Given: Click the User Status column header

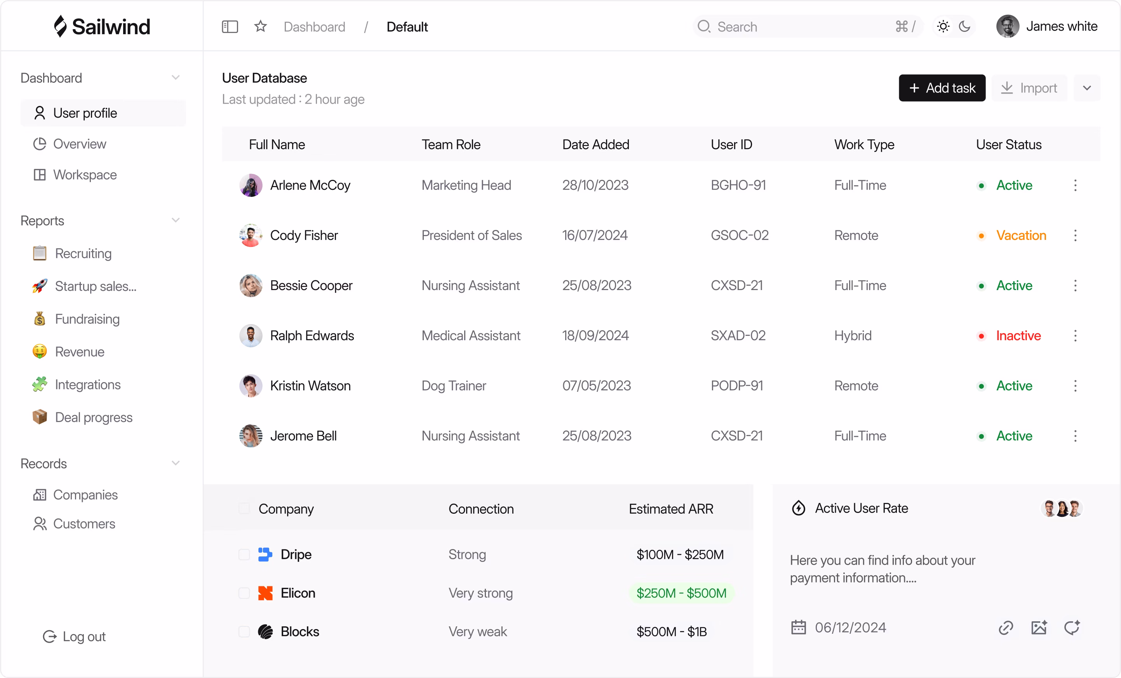Looking at the screenshot, I should (x=1009, y=144).
